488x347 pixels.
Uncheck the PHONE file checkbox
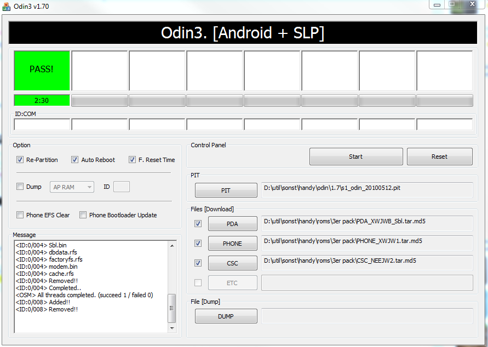click(198, 243)
